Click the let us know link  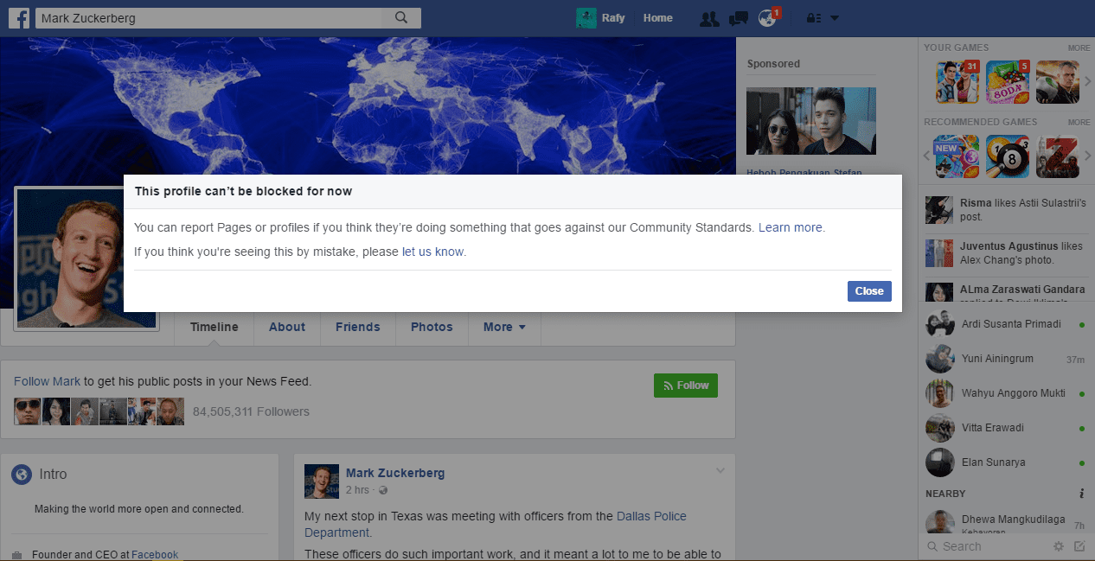pyautogui.click(x=432, y=252)
